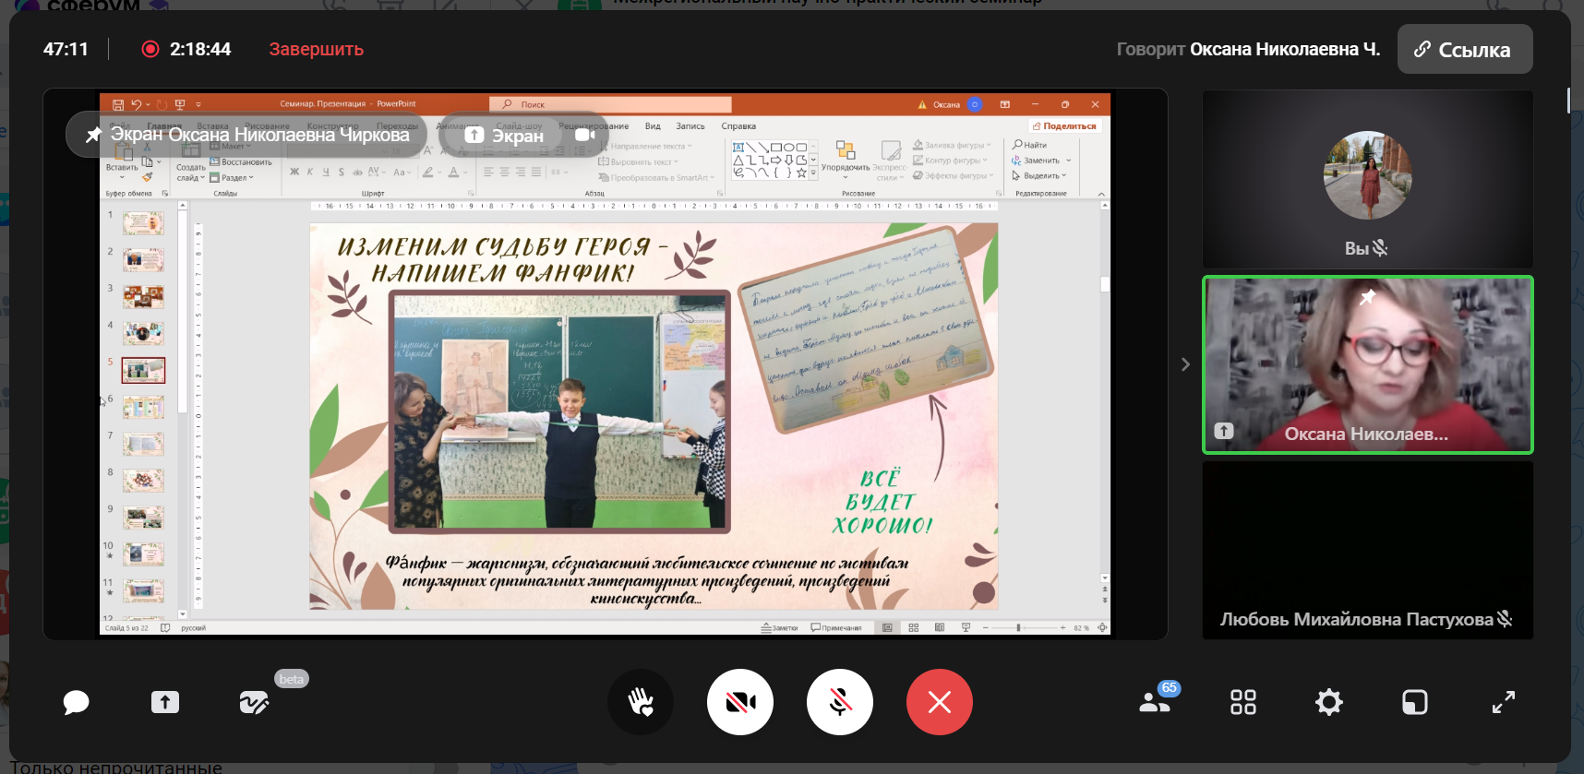Collapse the participants side panel arrow
Viewport: 1584px width, 774px height.
[1185, 364]
